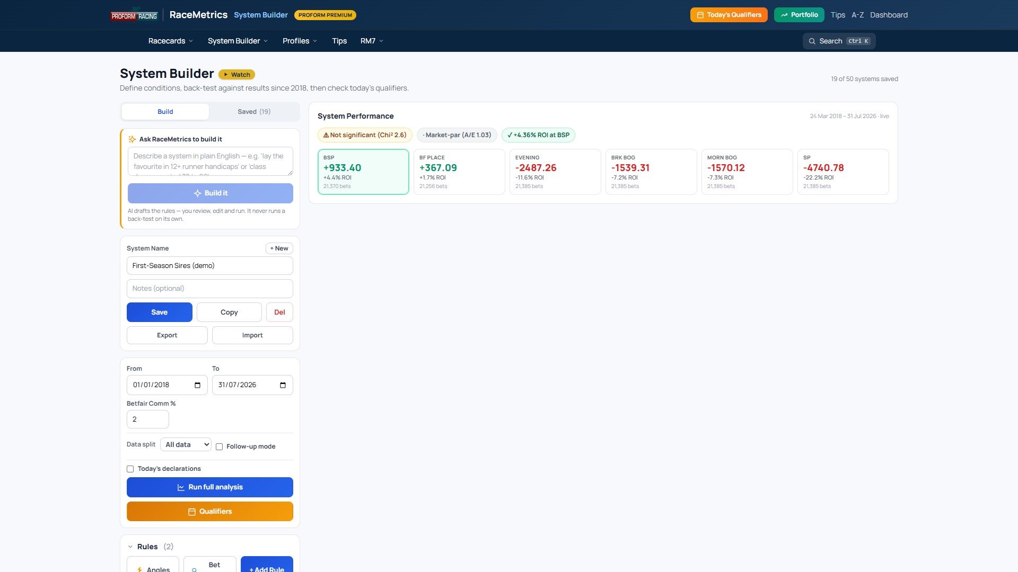Open the A-Z link

[x=857, y=15]
